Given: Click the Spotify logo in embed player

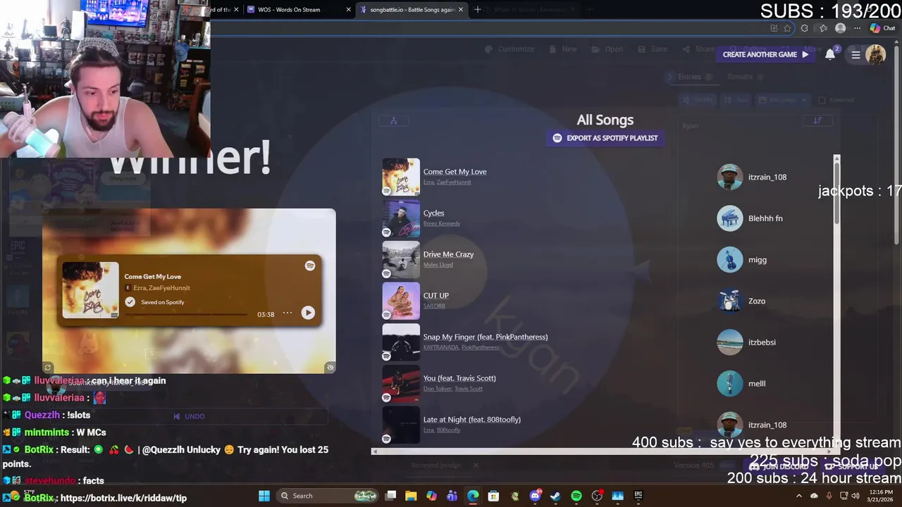Looking at the screenshot, I should click(x=310, y=265).
